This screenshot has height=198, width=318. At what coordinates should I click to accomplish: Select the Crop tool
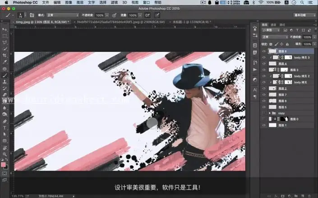5,55
